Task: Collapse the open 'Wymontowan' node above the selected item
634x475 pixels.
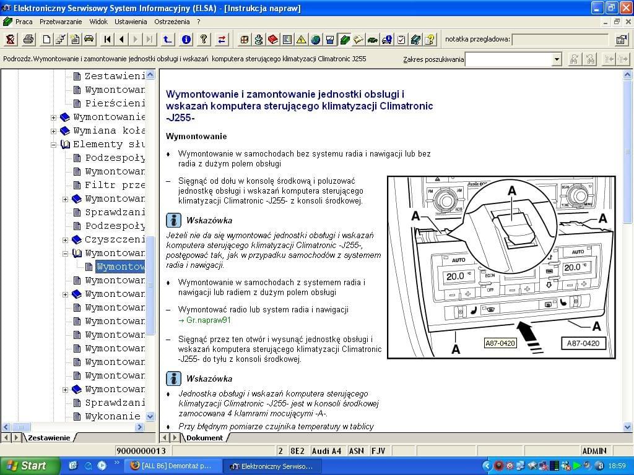Action: pyautogui.click(x=65, y=254)
